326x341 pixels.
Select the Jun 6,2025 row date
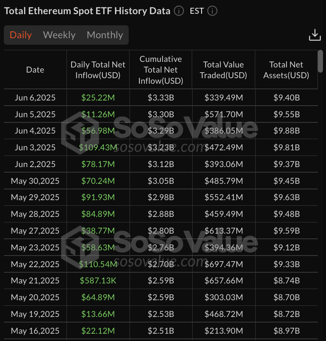pos(35,97)
